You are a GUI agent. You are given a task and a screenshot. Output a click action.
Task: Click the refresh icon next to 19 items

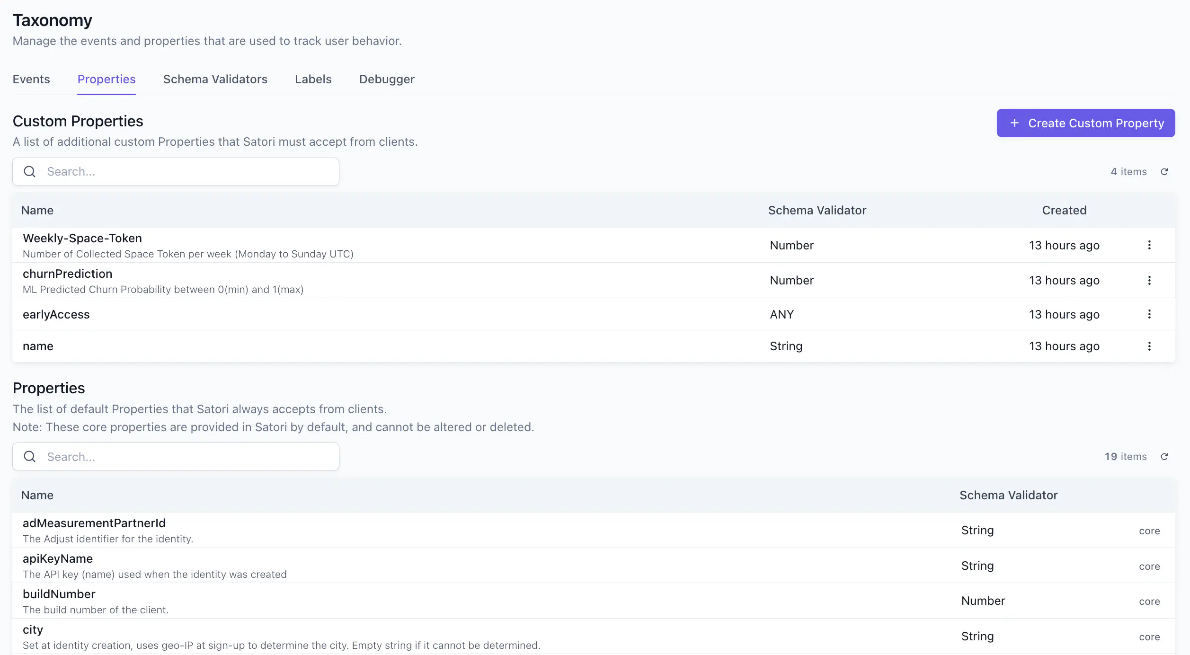pyautogui.click(x=1165, y=457)
